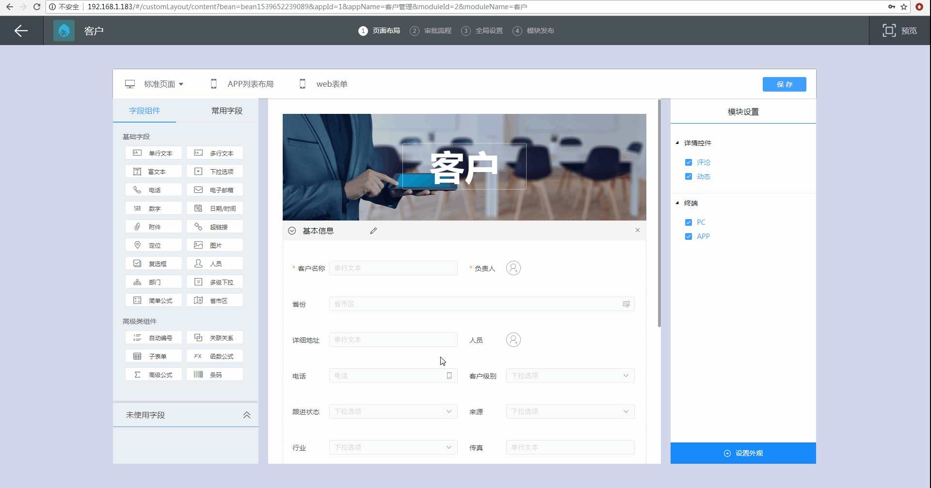Add the 超链接 hyperlink component
931x488 pixels.
[x=215, y=227]
